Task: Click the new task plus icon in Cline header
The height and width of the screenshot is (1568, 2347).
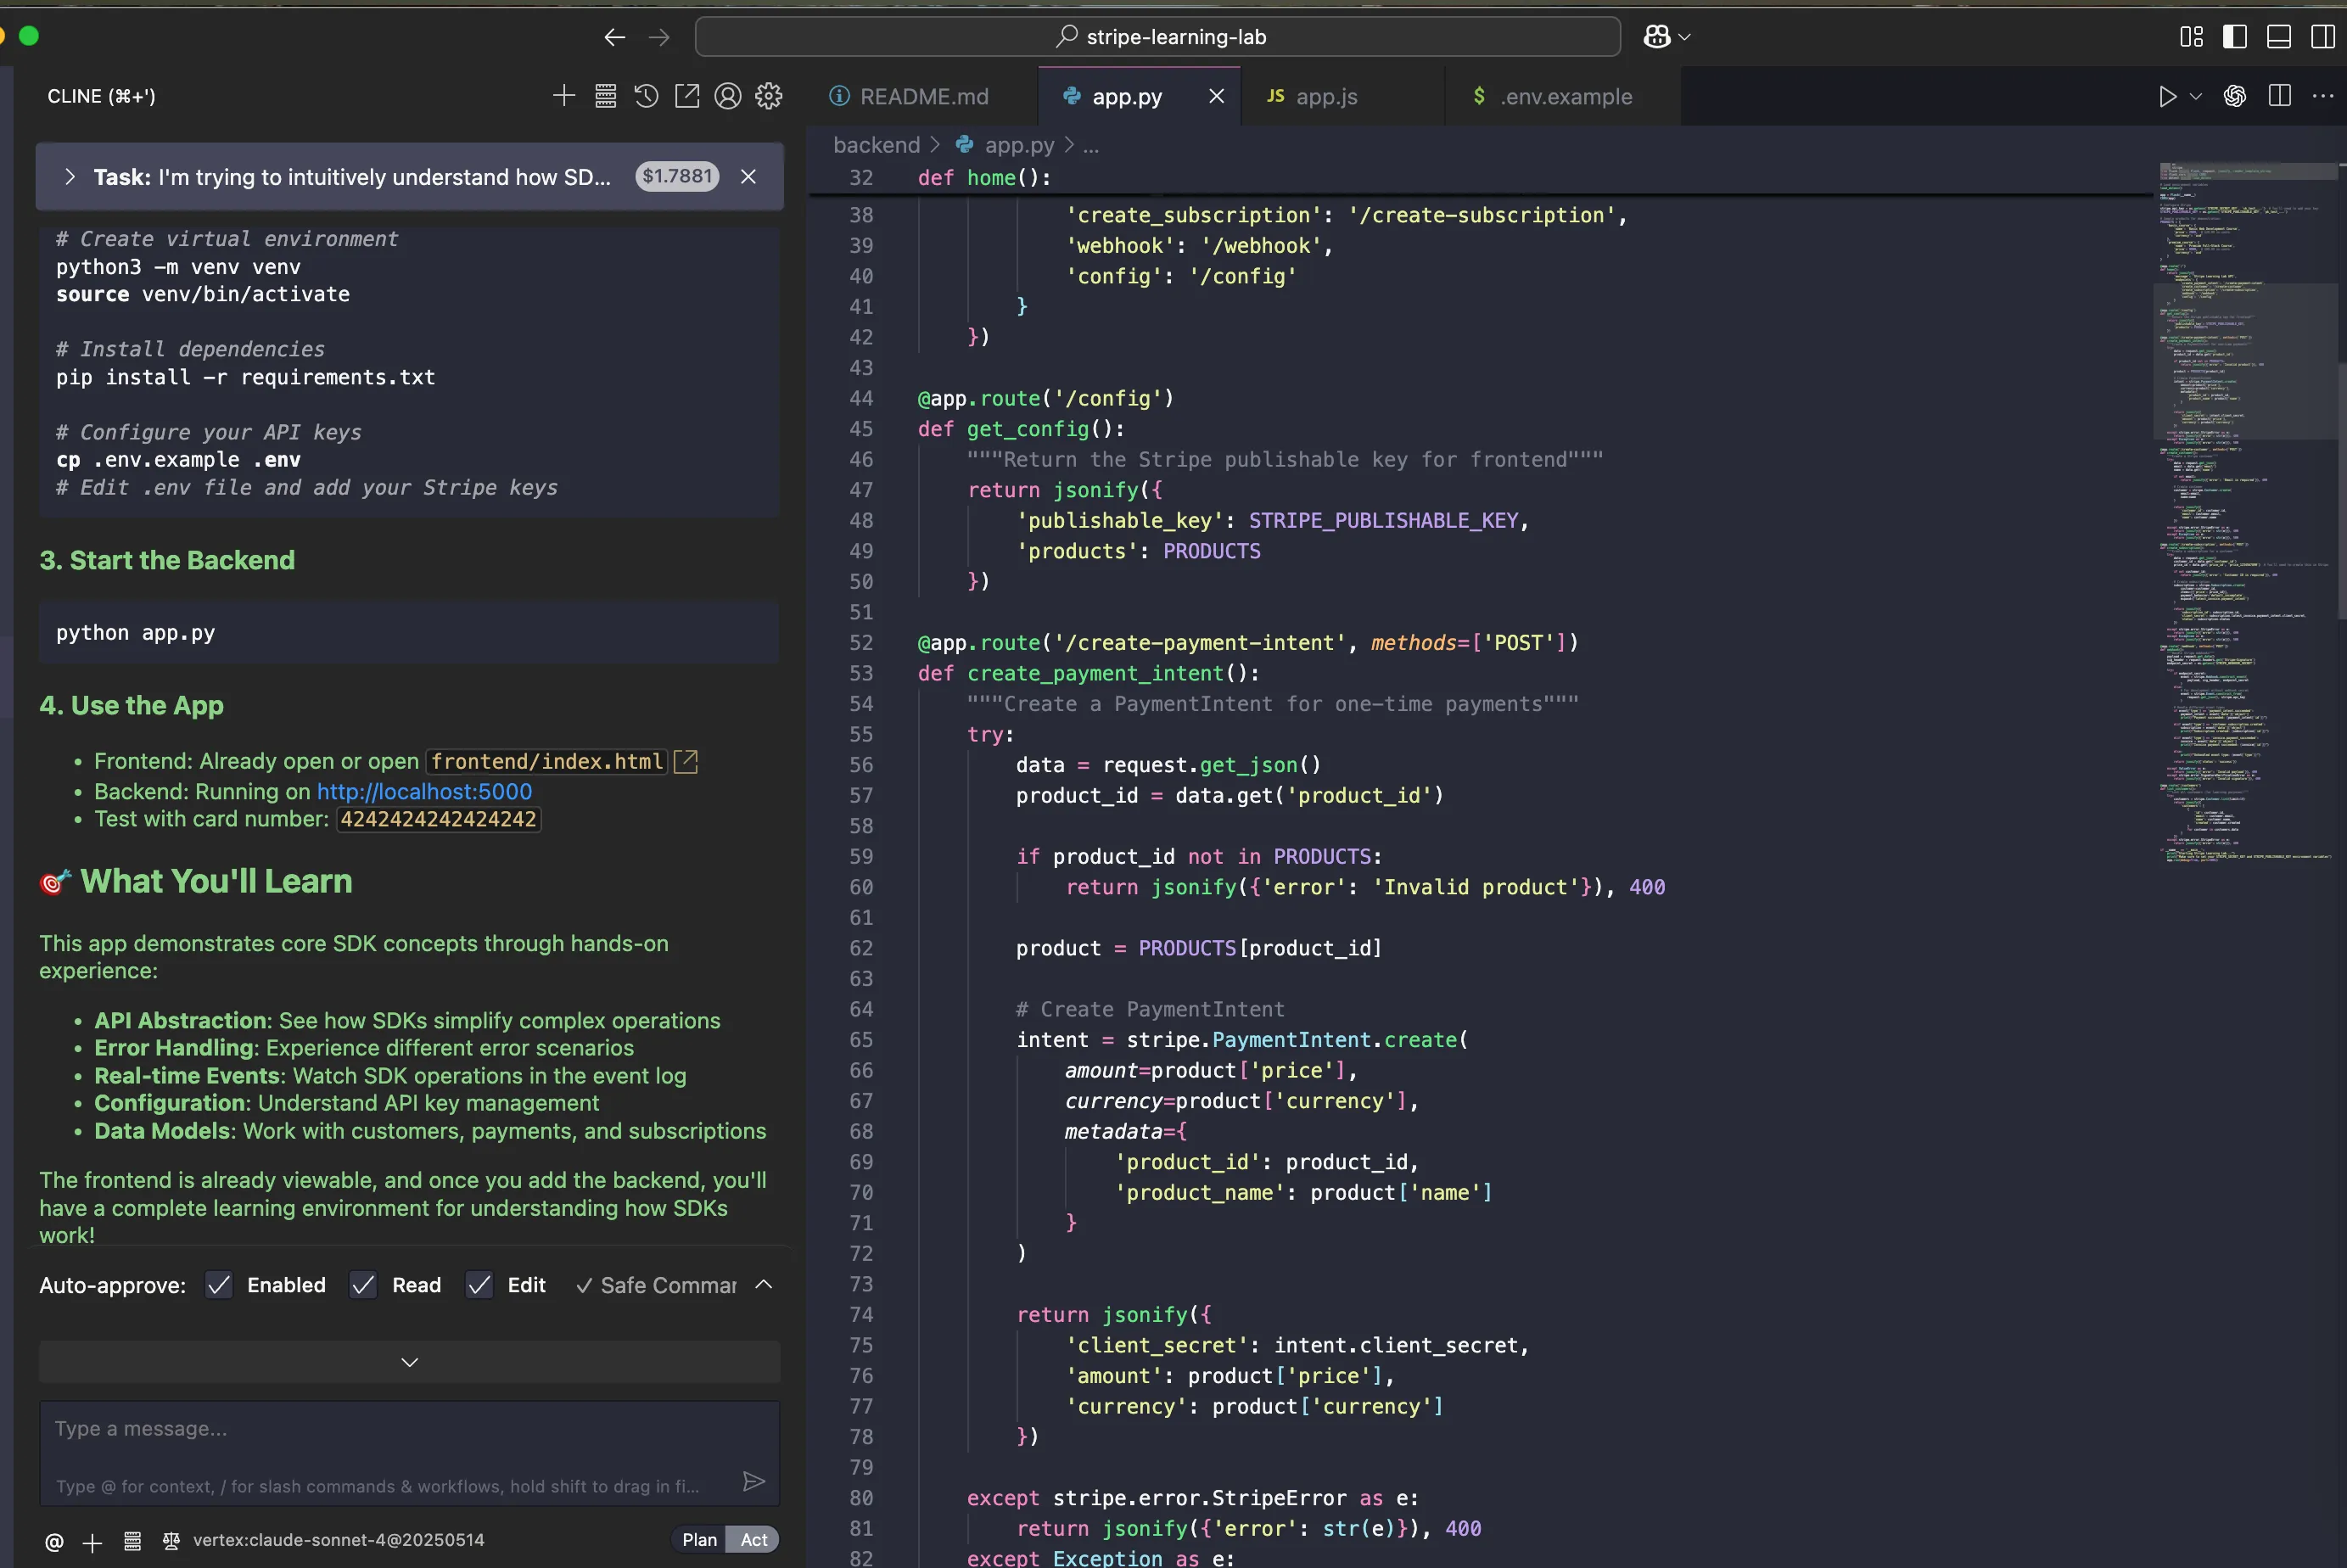Action: 563,96
